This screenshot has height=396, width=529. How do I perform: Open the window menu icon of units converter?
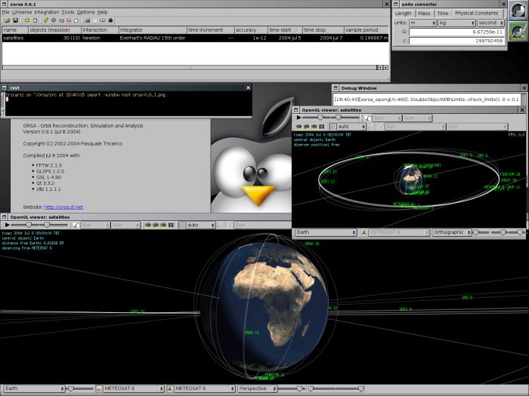tap(396, 4)
